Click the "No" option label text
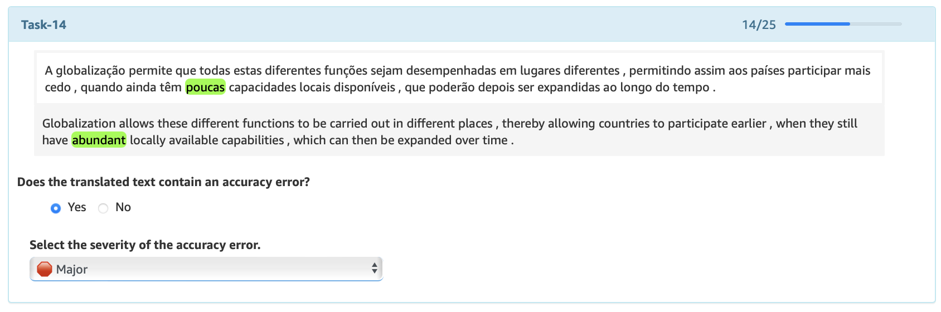 point(123,207)
